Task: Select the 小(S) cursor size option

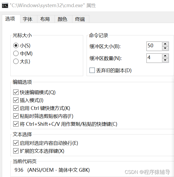Action: [16, 45]
